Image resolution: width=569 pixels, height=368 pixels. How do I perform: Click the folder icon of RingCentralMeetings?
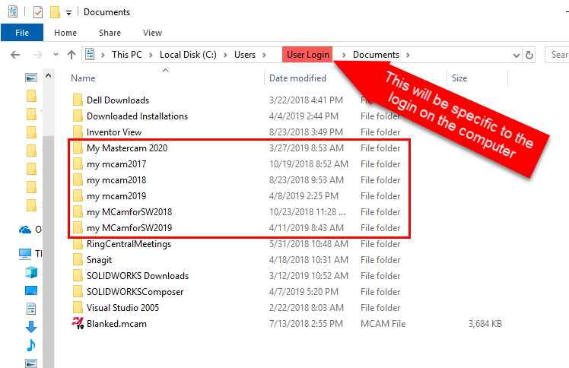(78, 243)
